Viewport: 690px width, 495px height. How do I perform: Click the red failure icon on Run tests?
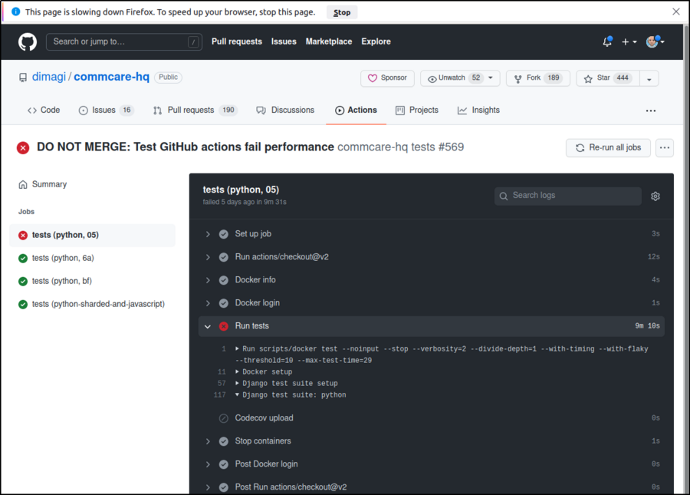point(224,326)
